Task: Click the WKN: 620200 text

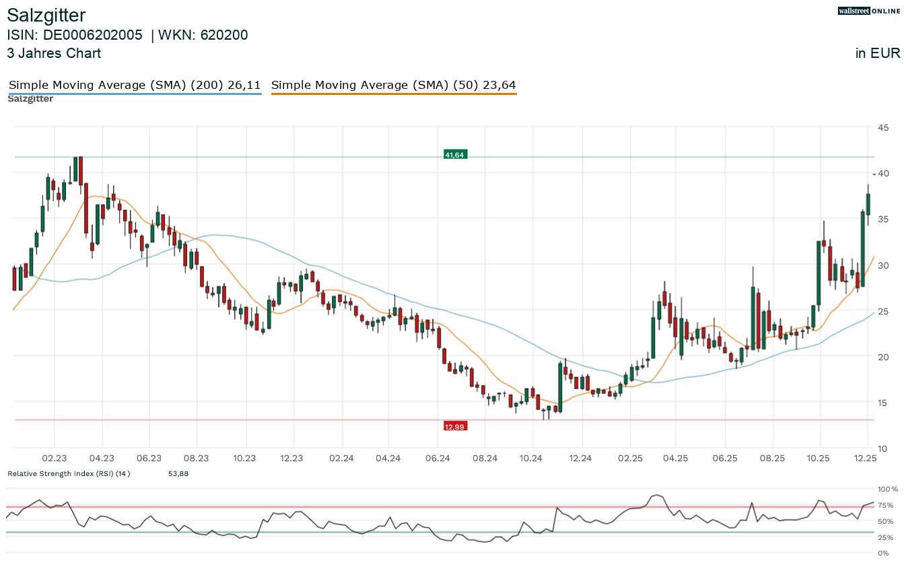Action: pyautogui.click(x=203, y=35)
